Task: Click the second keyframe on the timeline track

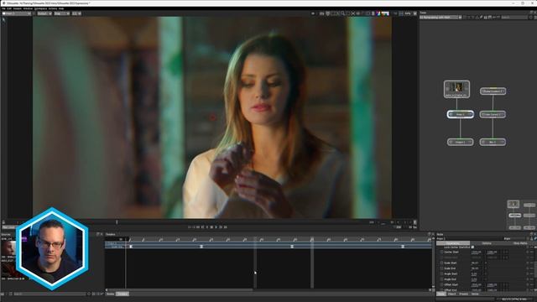Action: (x=201, y=247)
